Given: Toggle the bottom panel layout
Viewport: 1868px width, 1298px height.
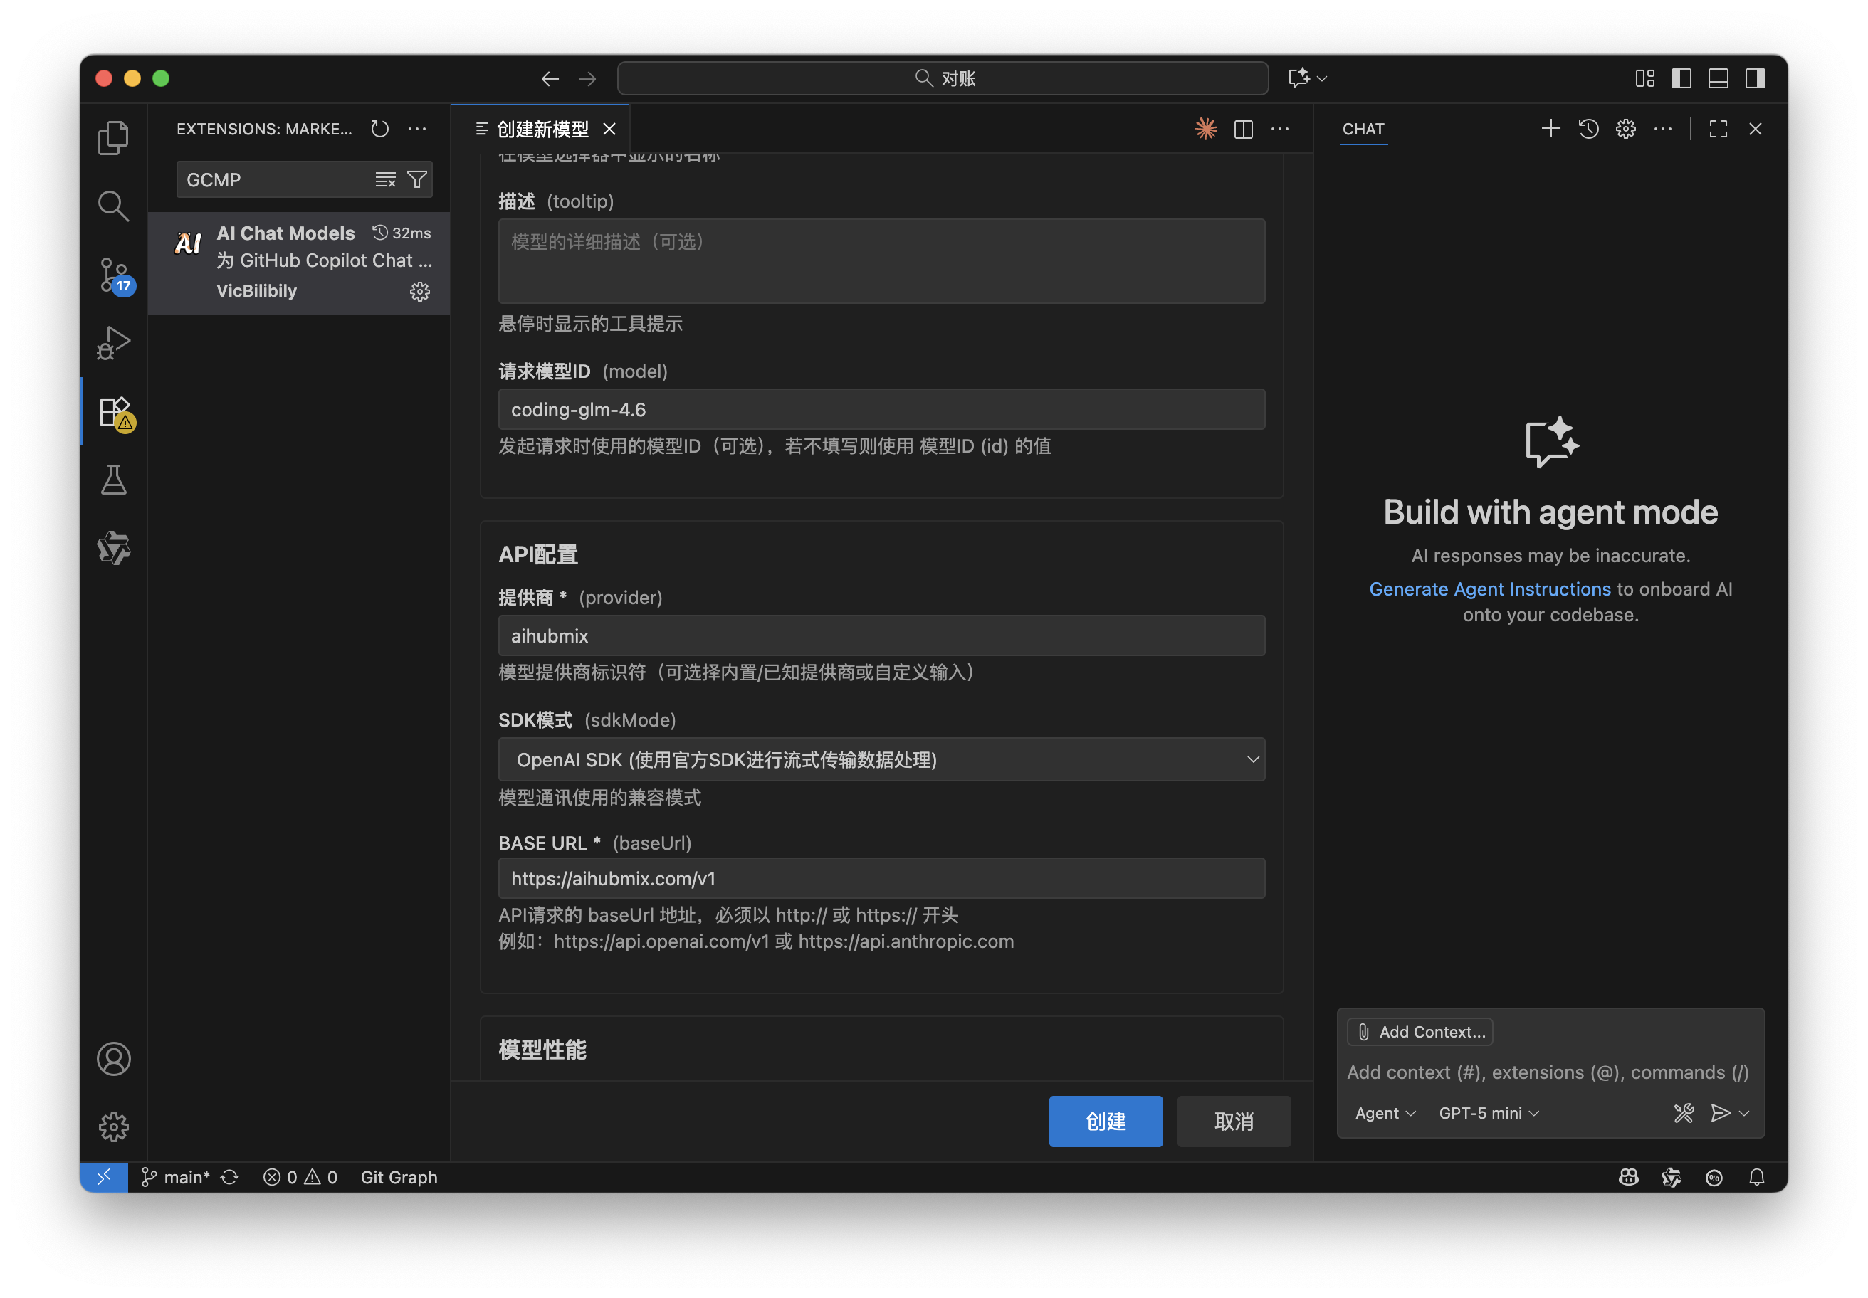Looking at the screenshot, I should tap(1719, 78).
